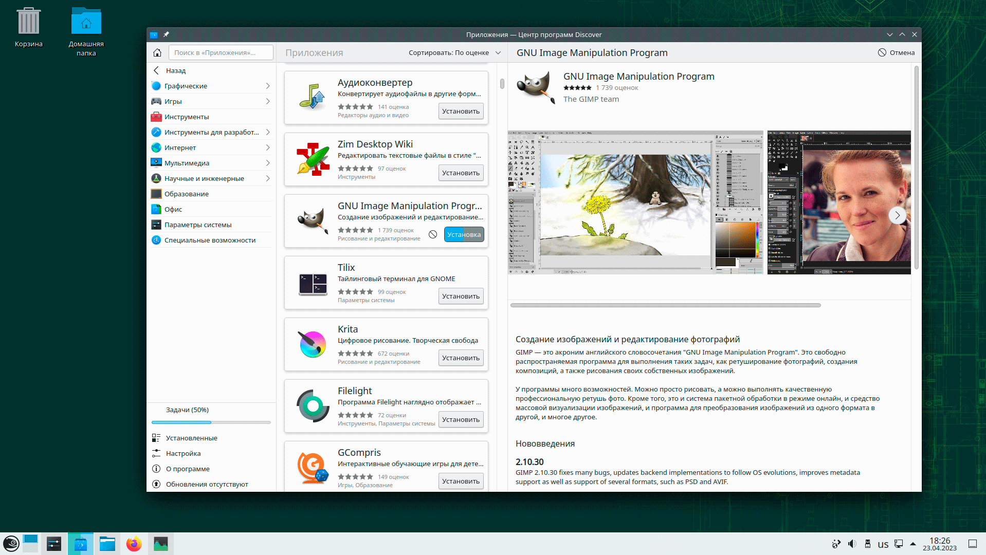Expand the hidden system tray icons arrow
This screenshot has width=986, height=555.
pyautogui.click(x=913, y=544)
